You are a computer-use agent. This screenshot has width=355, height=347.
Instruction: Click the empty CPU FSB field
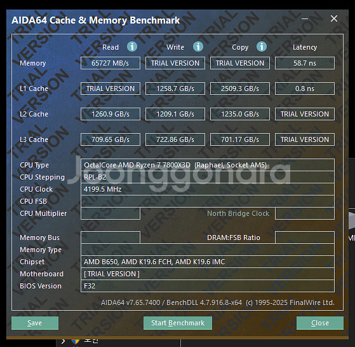tap(208, 201)
